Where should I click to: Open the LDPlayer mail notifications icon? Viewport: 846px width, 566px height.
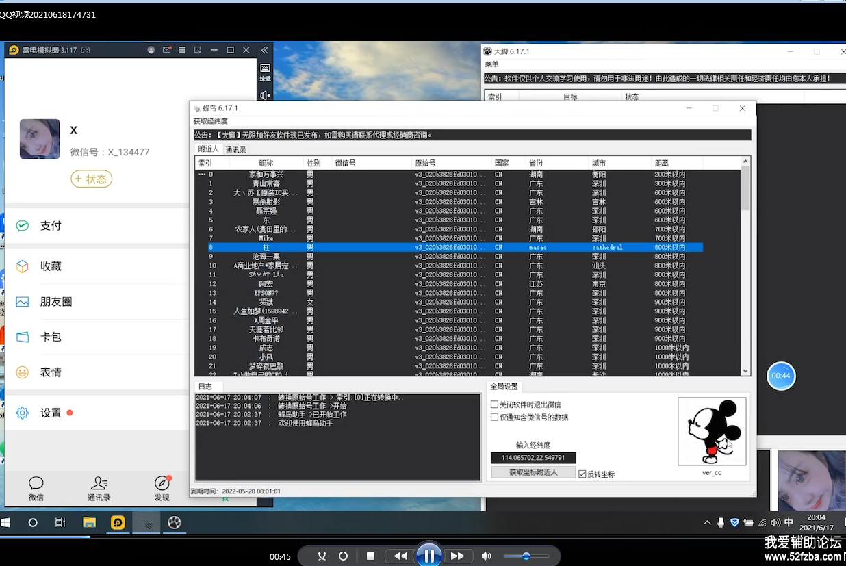(x=167, y=50)
